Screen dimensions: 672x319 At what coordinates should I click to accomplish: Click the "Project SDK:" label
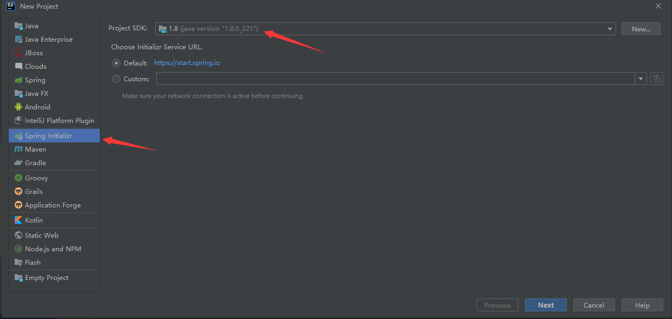tap(127, 28)
